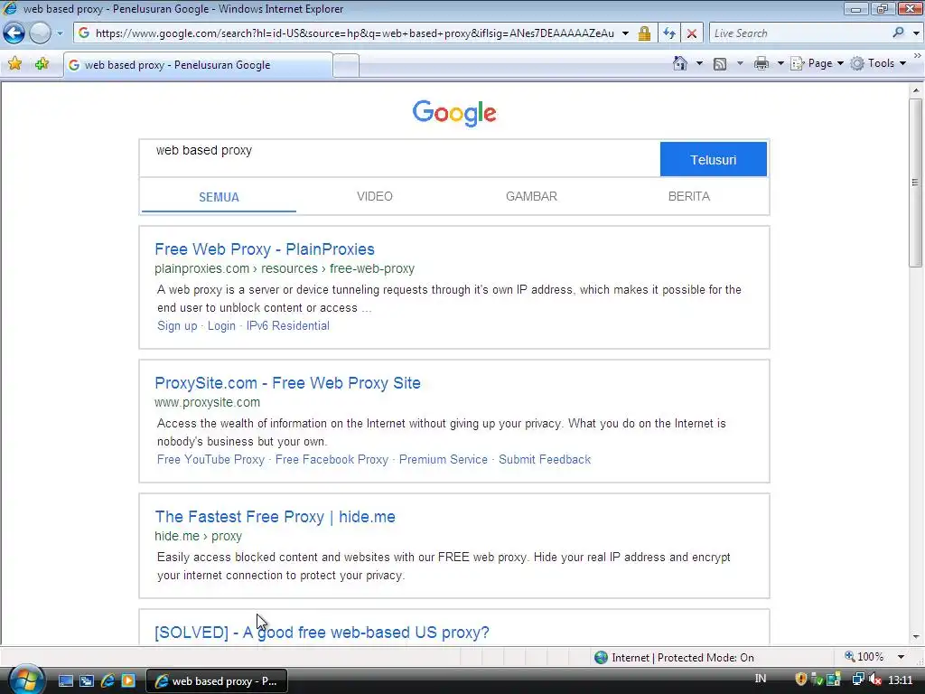This screenshot has height=694, width=925.
Task: Click the PlainProxies 'Sign up' sitelink
Action: 177,325
